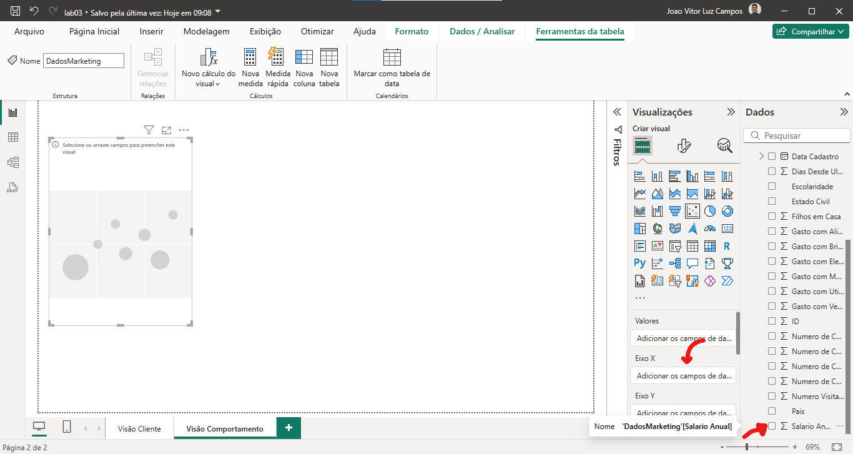This screenshot has width=853, height=454.
Task: Click the Nova coluna button
Action: [304, 67]
